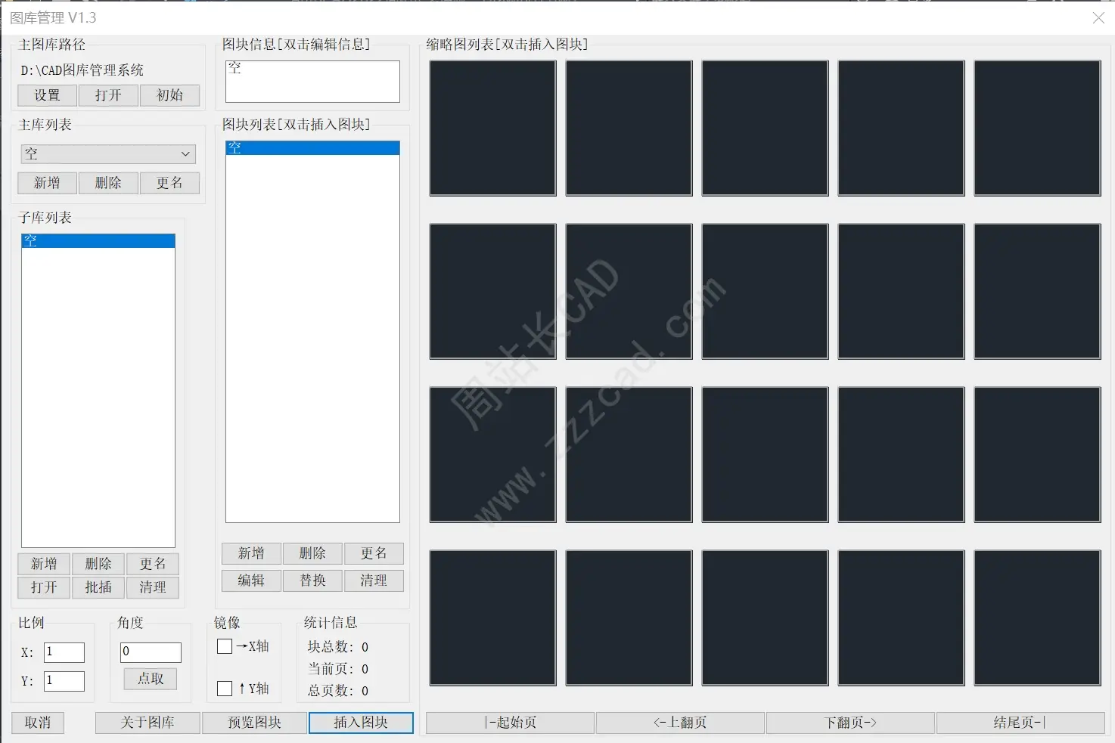Viewport: 1115px width, 743px height.
Task: Click 批插 in the sublibrary panel
Action: pyautogui.click(x=98, y=587)
